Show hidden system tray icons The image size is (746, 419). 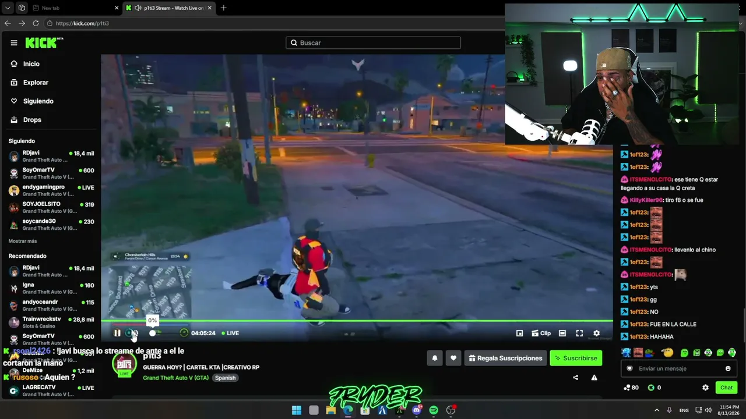(657, 410)
